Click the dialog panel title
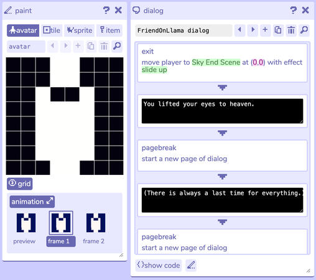 pos(154,11)
